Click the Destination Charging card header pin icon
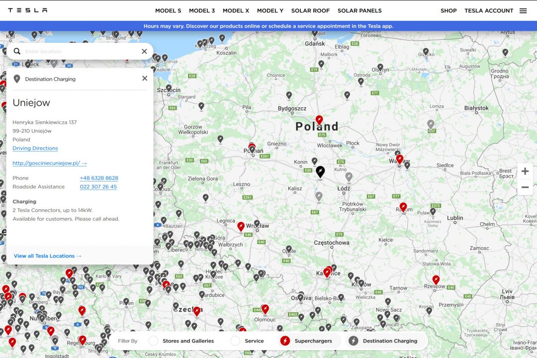 16,79
